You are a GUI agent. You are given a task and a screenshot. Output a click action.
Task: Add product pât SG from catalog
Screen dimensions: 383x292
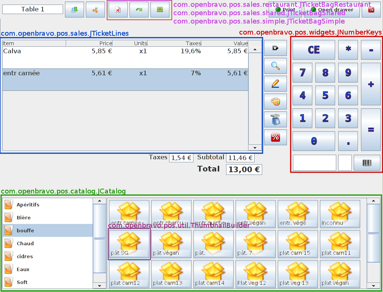(129, 244)
